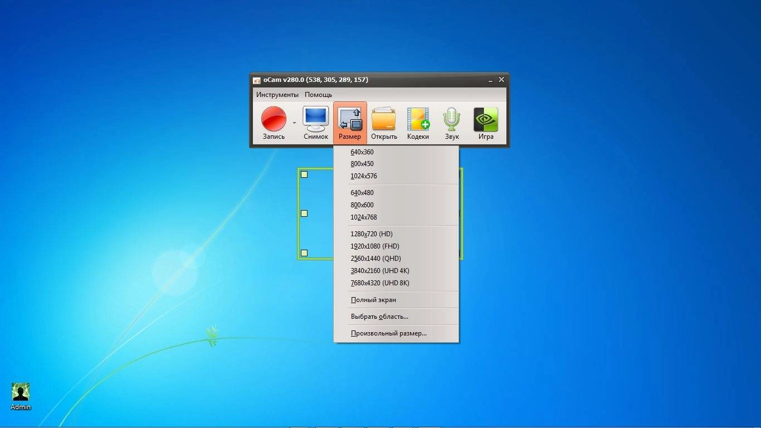Choose 7680x4320 (UHD 8K) size
This screenshot has height=428, width=761.
396,283
